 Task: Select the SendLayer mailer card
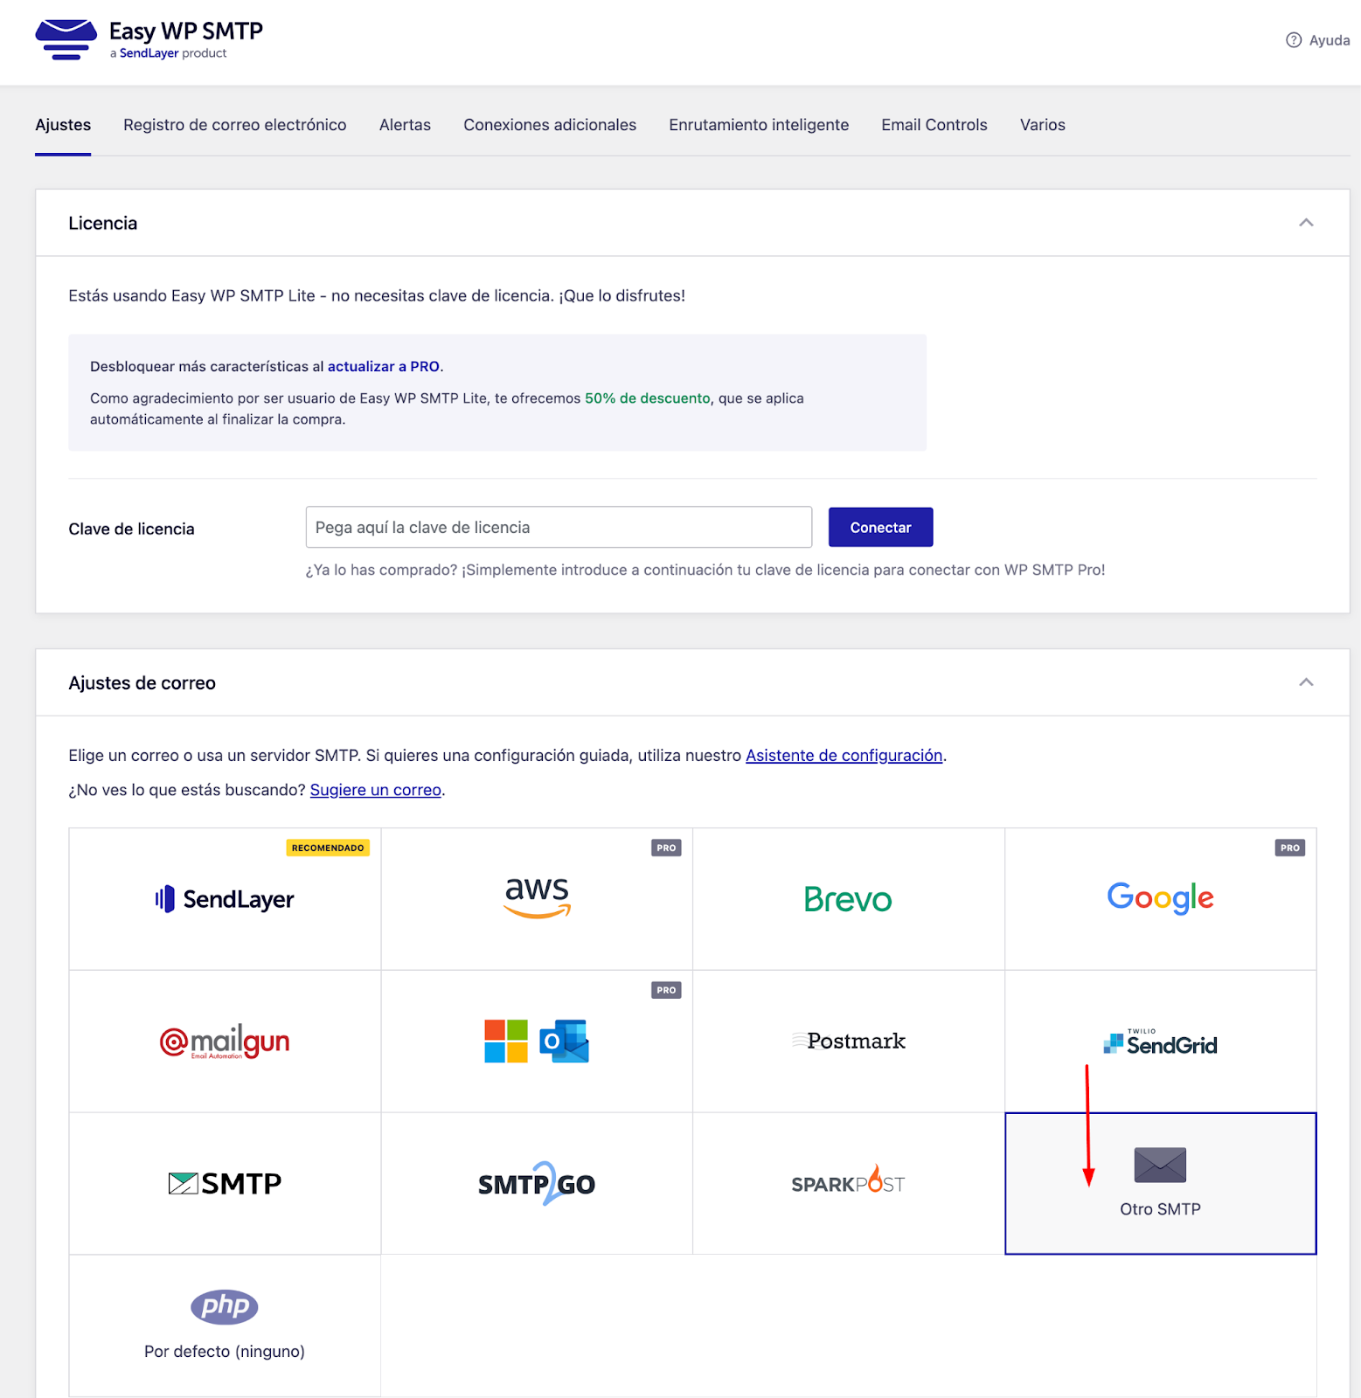click(225, 899)
